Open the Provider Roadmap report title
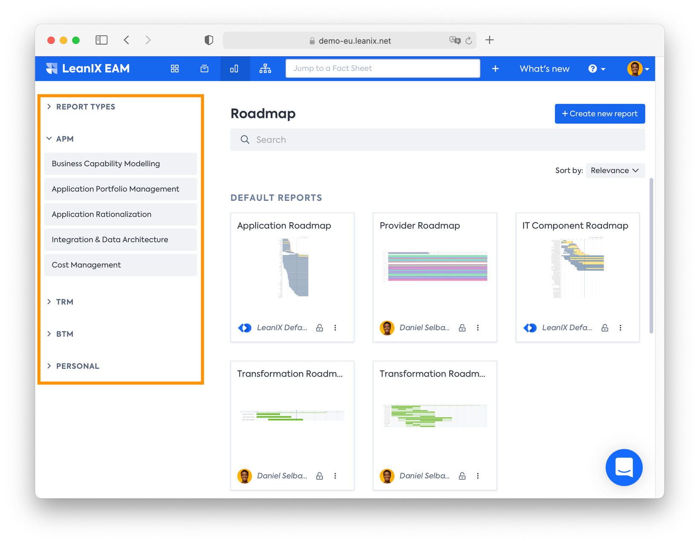This screenshot has height=544, width=699. tap(420, 226)
